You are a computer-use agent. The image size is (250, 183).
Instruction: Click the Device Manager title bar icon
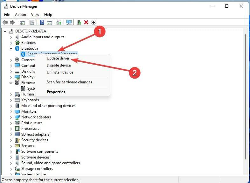tap(6, 6)
